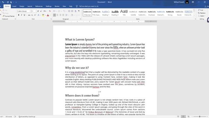Toggle Italic formatting
The width and height of the screenshot is (209, 118).
click(22, 15)
